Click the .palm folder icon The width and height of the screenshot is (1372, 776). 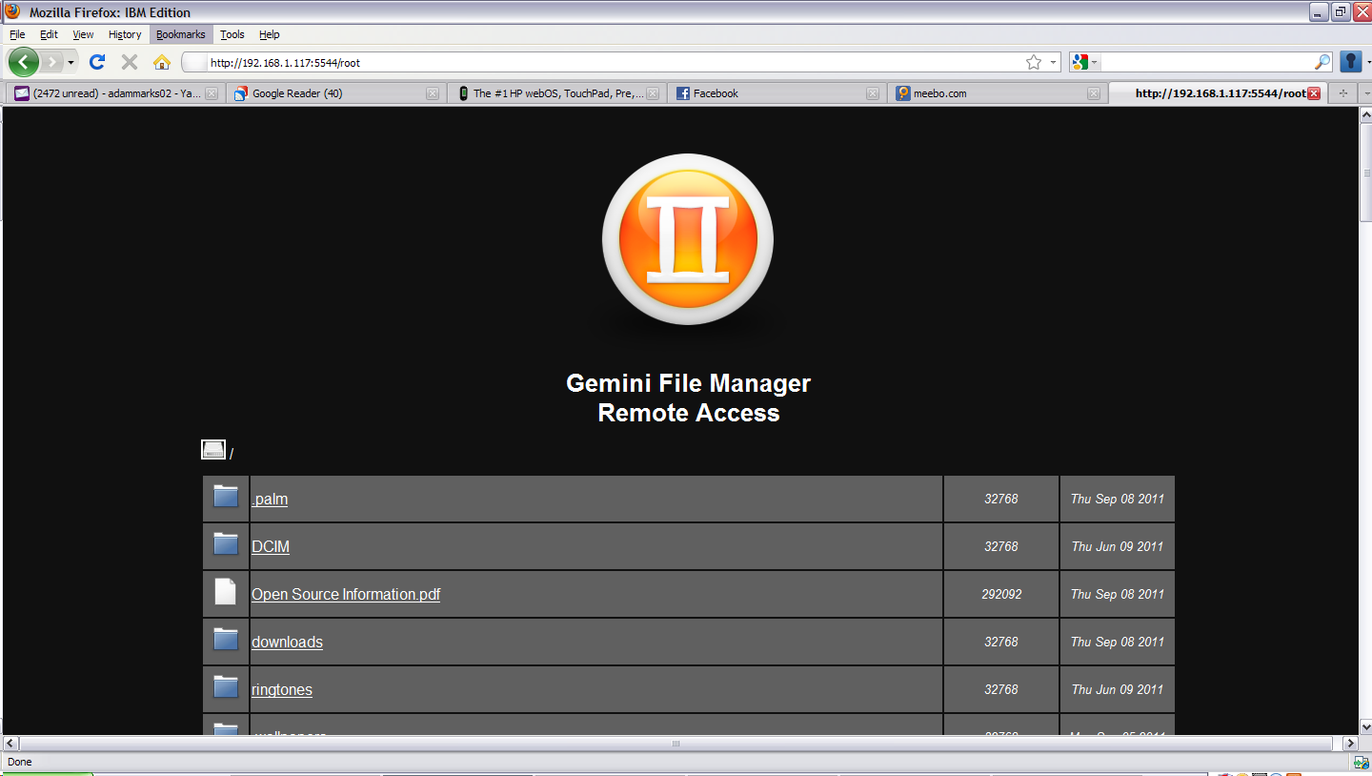(226, 497)
